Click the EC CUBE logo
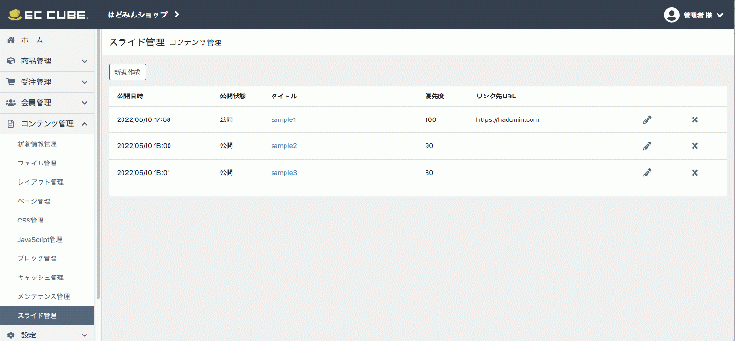 point(48,15)
